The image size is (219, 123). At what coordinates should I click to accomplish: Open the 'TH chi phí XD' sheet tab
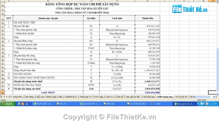(181, 97)
